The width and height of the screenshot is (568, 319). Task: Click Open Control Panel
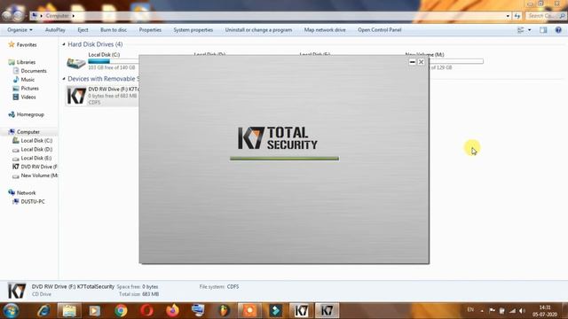[x=379, y=30]
